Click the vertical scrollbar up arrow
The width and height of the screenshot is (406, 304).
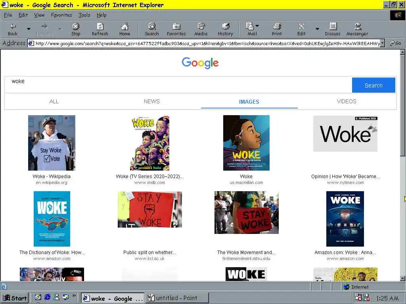pyautogui.click(x=402, y=52)
